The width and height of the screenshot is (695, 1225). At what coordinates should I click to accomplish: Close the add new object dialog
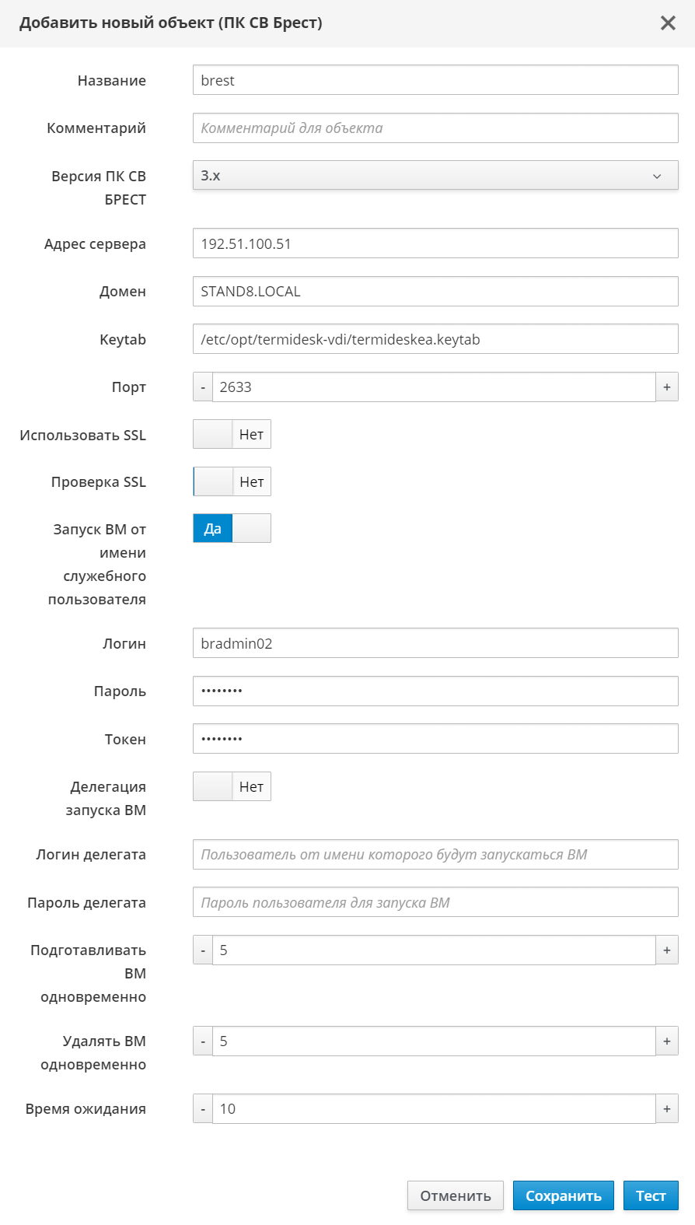point(668,23)
